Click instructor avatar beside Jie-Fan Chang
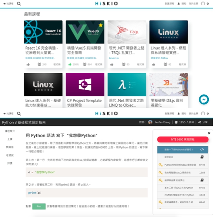 [x=150, y=122]
